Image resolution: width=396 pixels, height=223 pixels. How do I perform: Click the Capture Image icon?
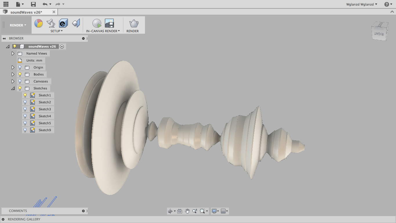(x=109, y=23)
